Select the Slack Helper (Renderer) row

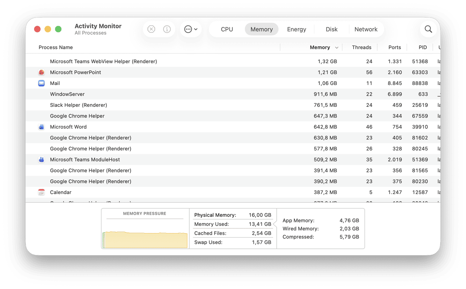coord(233,105)
